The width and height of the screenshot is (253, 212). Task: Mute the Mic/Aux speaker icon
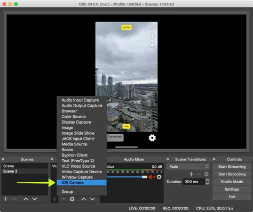pos(152,177)
